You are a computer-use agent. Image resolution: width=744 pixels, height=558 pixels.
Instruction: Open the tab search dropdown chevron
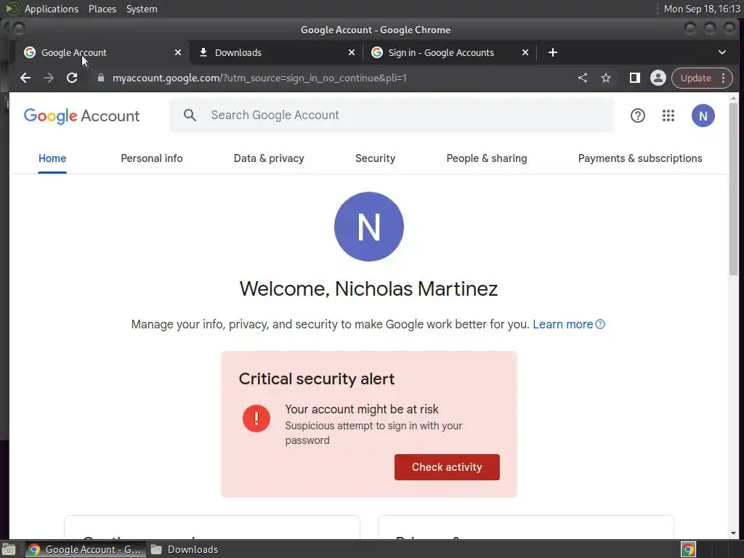tap(722, 52)
